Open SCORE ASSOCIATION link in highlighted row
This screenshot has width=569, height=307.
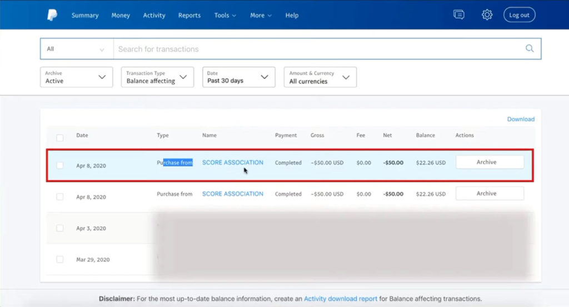pyautogui.click(x=233, y=162)
